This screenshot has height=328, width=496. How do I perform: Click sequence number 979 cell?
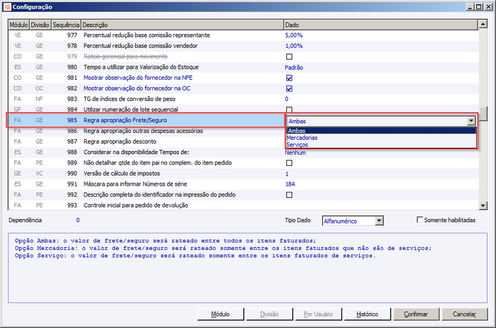(72, 56)
